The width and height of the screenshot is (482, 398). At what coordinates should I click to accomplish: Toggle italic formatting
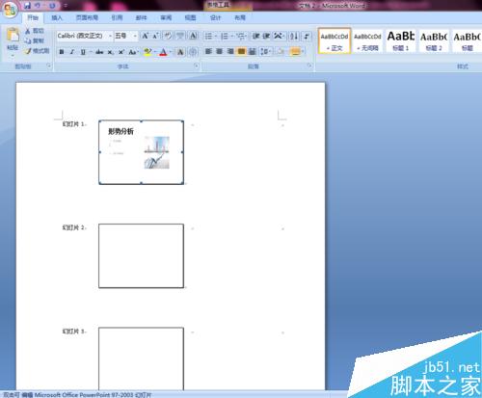(x=72, y=52)
